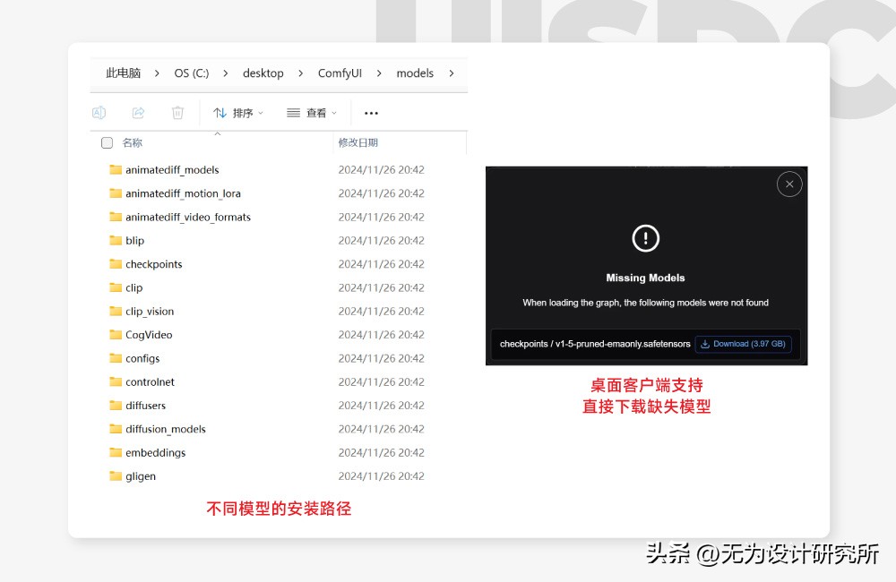
Task: Click date cell of the checkpoints row
Action: [x=381, y=264]
